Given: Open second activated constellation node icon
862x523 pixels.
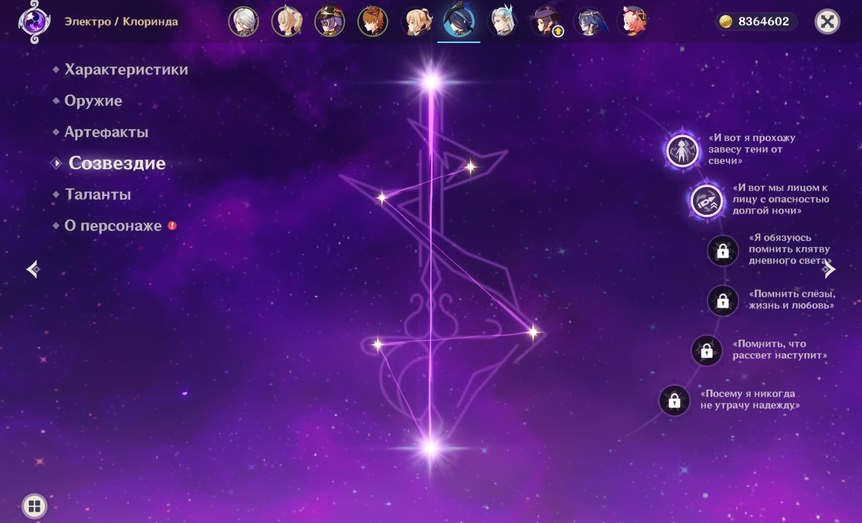Looking at the screenshot, I should click(x=706, y=201).
